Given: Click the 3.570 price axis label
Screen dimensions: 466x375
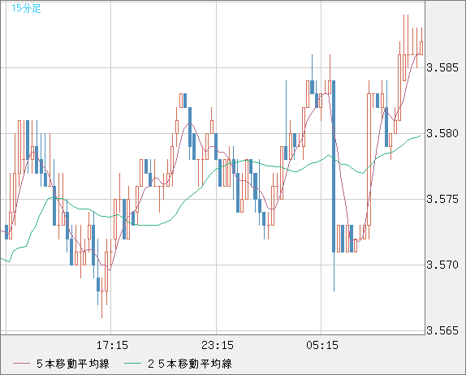Looking at the screenshot, I should [x=442, y=265].
